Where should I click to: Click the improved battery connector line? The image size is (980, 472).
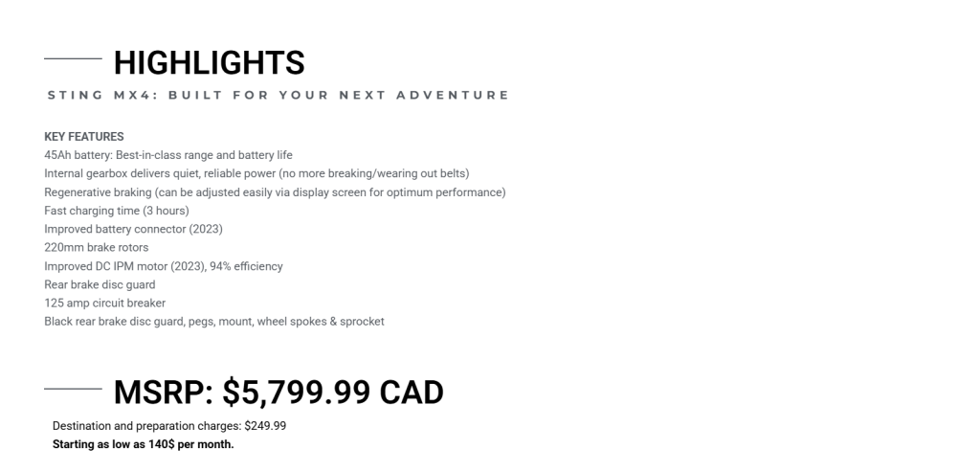133,229
